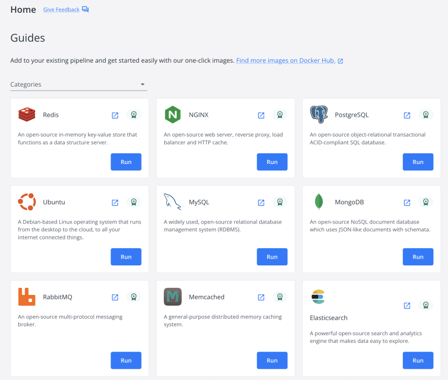The height and width of the screenshot is (380, 448).
Task: Click the Redis official image badge
Action: [x=134, y=115]
